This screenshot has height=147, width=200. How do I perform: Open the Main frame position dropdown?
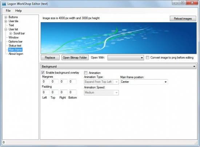(144, 82)
